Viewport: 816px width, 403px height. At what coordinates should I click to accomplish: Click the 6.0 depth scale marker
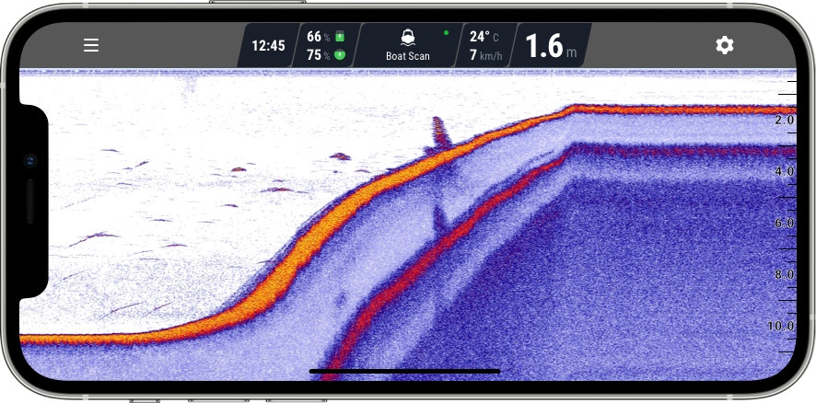click(784, 224)
